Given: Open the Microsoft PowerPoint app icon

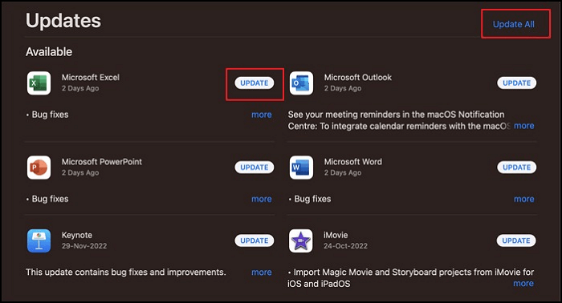Looking at the screenshot, I should point(39,168).
